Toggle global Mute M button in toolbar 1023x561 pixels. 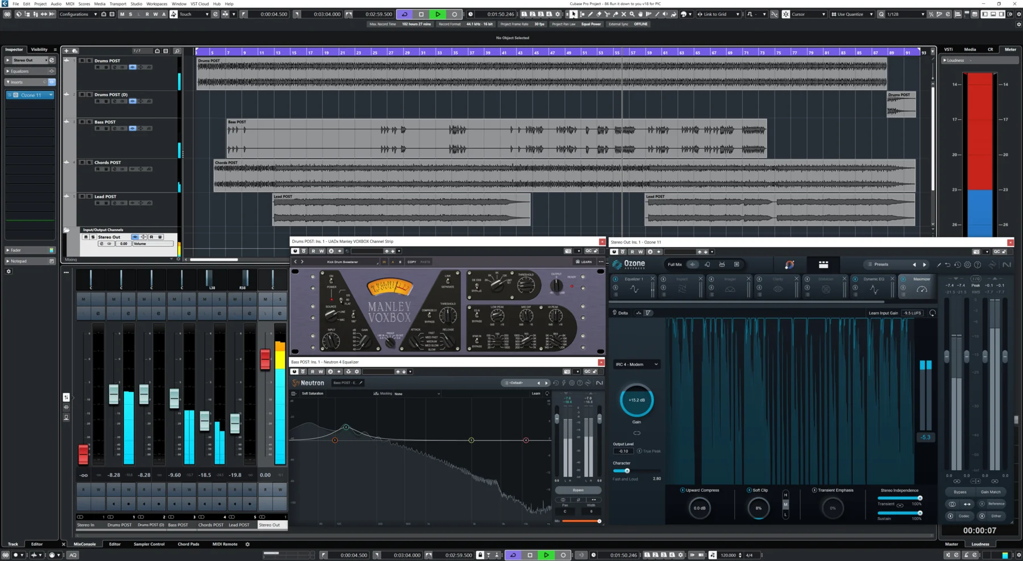(122, 14)
